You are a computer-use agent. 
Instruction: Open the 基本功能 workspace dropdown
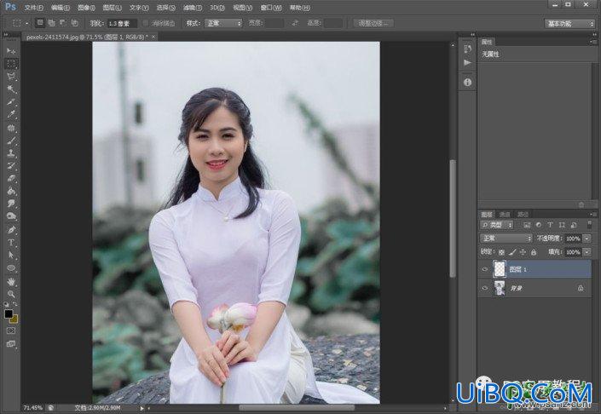coord(569,24)
